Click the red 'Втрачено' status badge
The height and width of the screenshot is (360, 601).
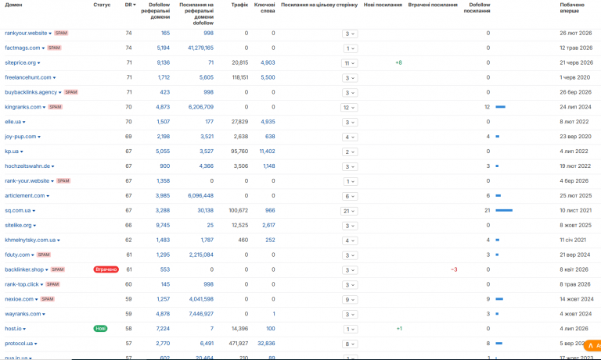[106, 269]
